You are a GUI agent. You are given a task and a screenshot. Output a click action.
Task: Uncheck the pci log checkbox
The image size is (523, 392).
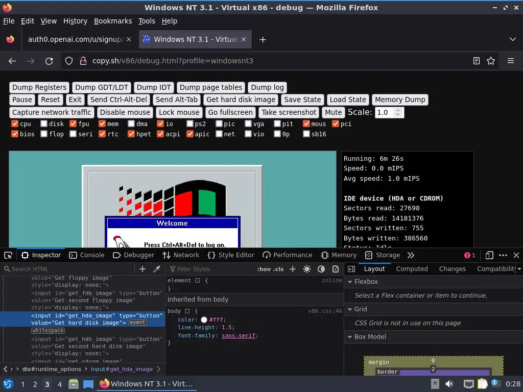[x=336, y=124]
